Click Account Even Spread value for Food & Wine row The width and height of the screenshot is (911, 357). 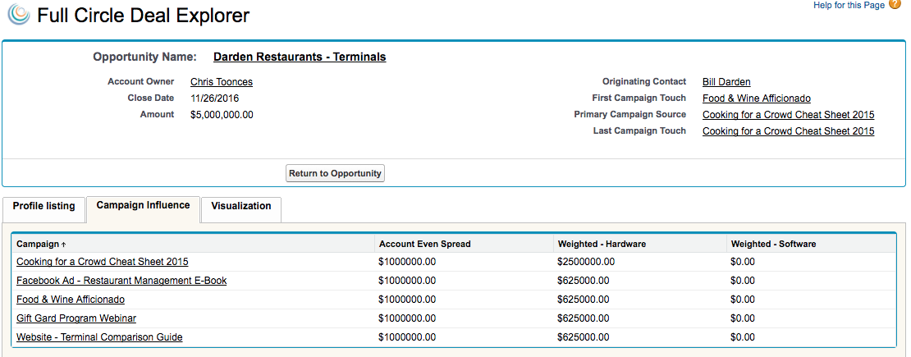point(407,300)
